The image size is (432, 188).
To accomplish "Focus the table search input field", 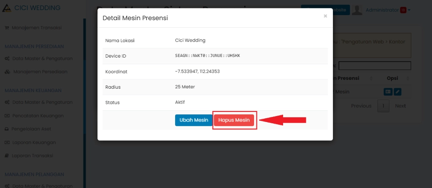I will (374, 66).
